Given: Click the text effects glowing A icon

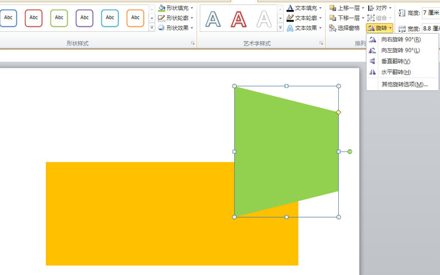Looking at the screenshot, I should (x=290, y=28).
